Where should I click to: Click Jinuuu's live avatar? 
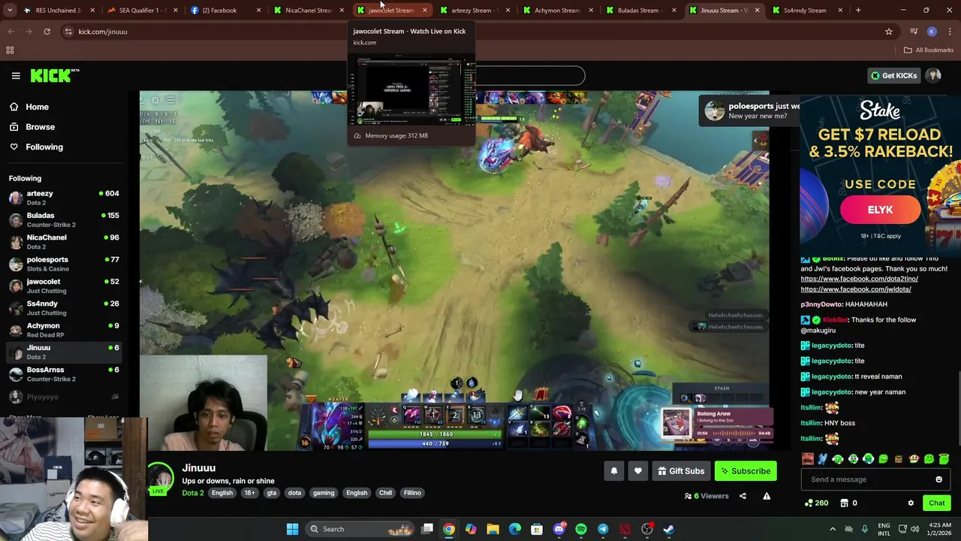click(160, 478)
